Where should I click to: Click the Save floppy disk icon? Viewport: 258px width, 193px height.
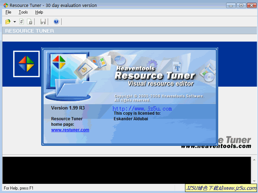(x=43, y=21)
